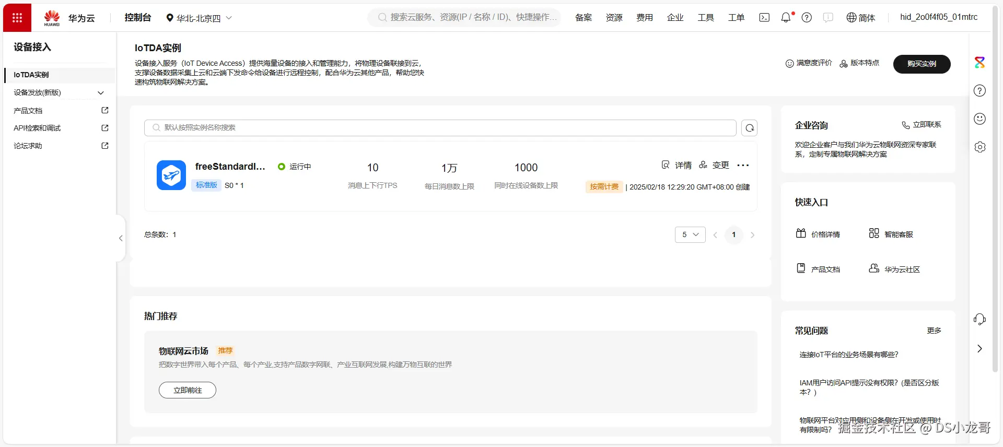Click the customer service headset icon
The height and width of the screenshot is (447, 1003).
[980, 320]
